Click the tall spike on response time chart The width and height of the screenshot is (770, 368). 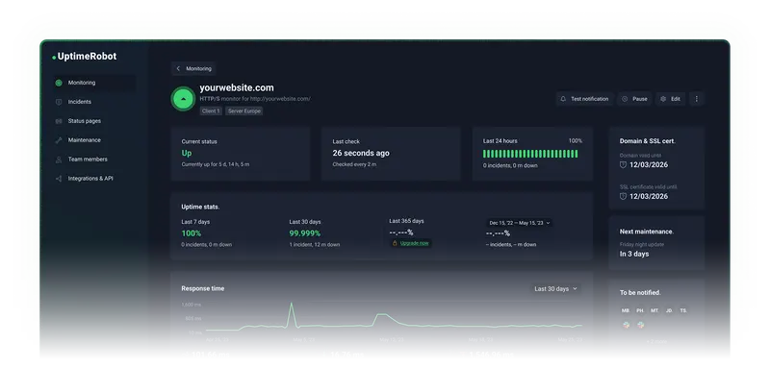pyautogui.click(x=291, y=313)
